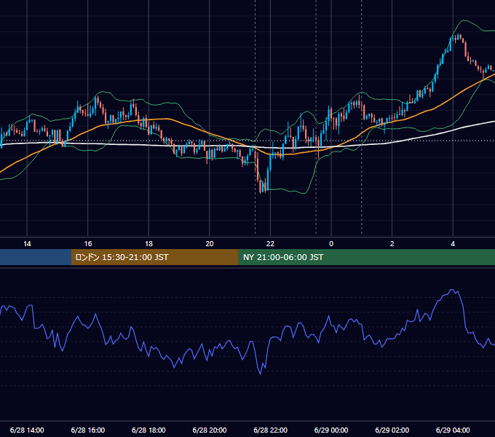Click the 6/29 04:00 date label

[x=453, y=430]
